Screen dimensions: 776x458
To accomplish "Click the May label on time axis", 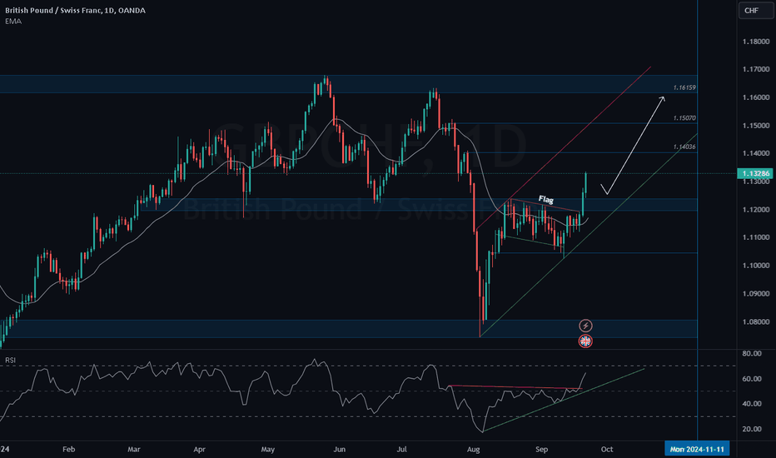I will pyautogui.click(x=268, y=450).
